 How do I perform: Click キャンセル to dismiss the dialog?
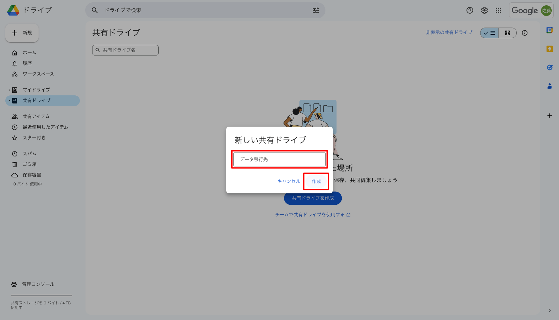tap(288, 181)
